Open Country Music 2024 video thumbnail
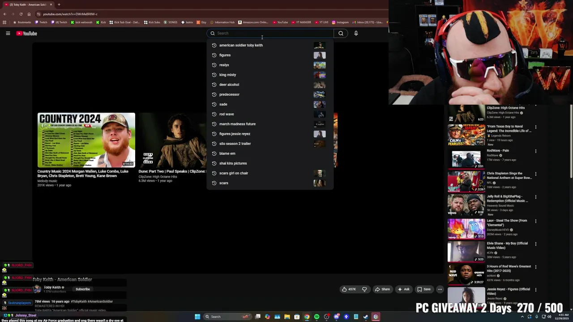 (86, 140)
